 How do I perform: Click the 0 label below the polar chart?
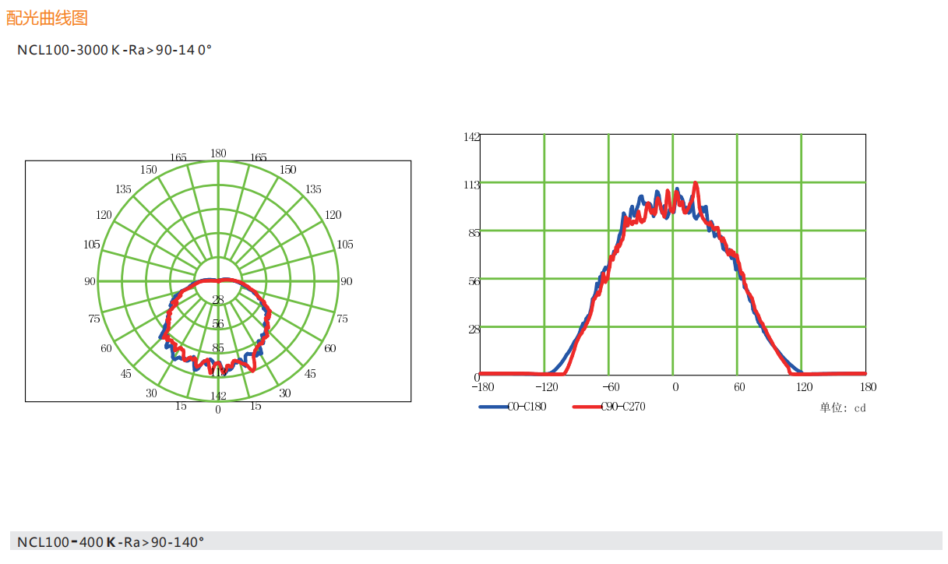pos(218,410)
